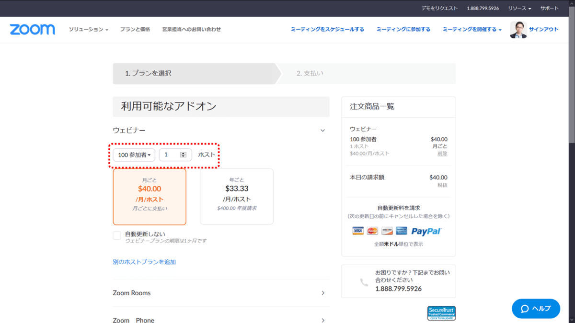Select the 2. 支払い step tab
The width and height of the screenshot is (575, 323).
point(366,74)
